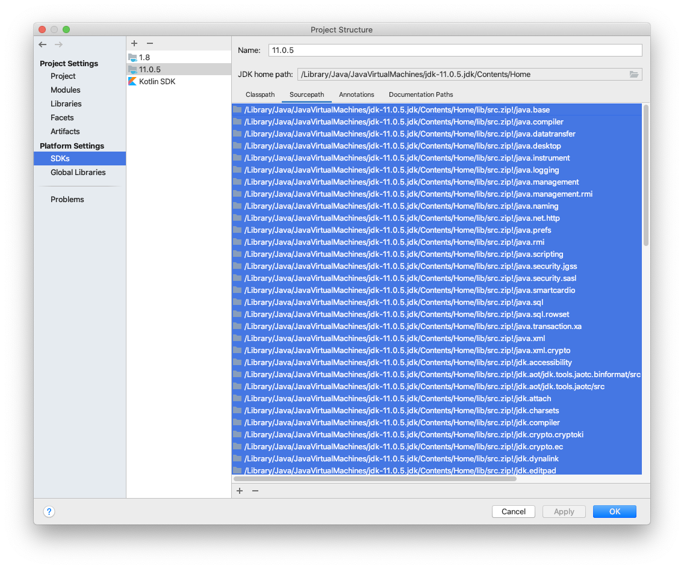The height and width of the screenshot is (569, 684).
Task: Select the java.prefs source path
Action: click(437, 230)
